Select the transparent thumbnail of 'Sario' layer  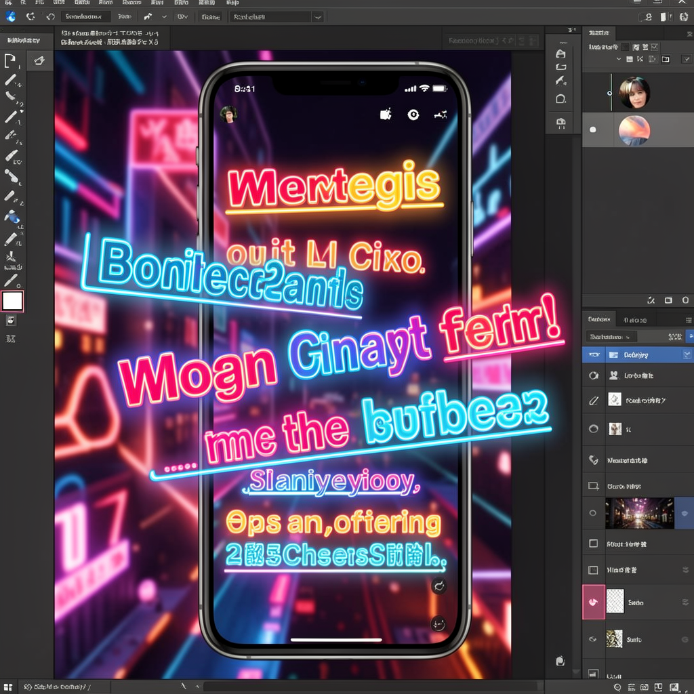point(615,602)
